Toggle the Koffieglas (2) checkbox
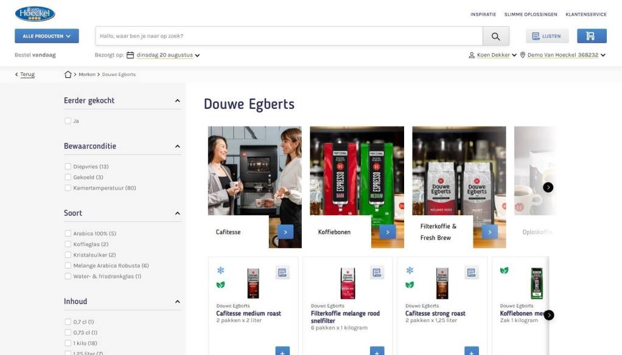This screenshot has height=355, width=622. pos(68,244)
